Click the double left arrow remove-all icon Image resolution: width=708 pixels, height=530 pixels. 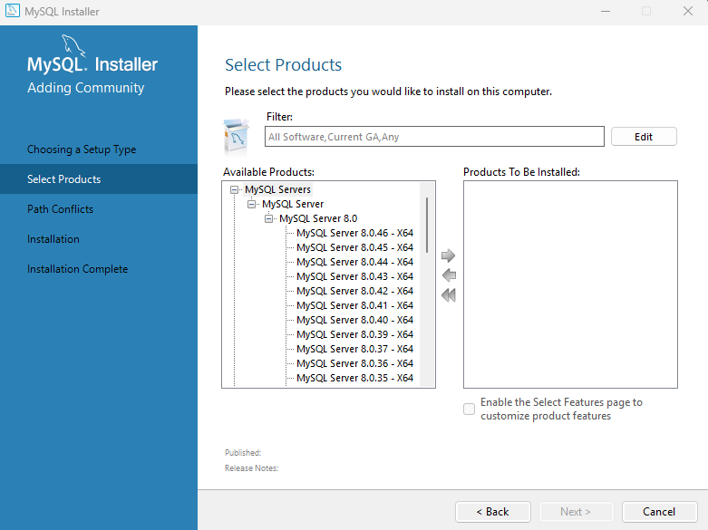449,295
